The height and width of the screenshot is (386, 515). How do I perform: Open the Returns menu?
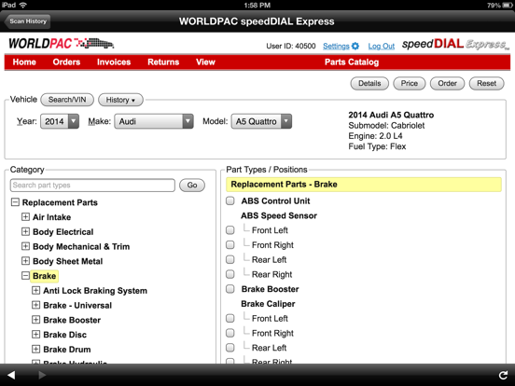tap(163, 62)
